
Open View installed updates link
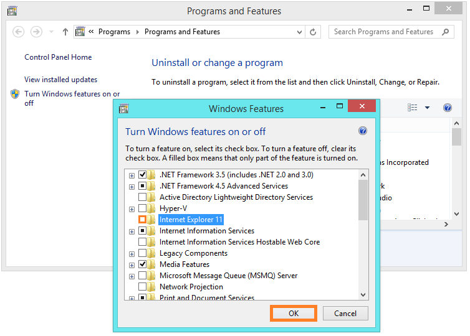tap(61, 80)
